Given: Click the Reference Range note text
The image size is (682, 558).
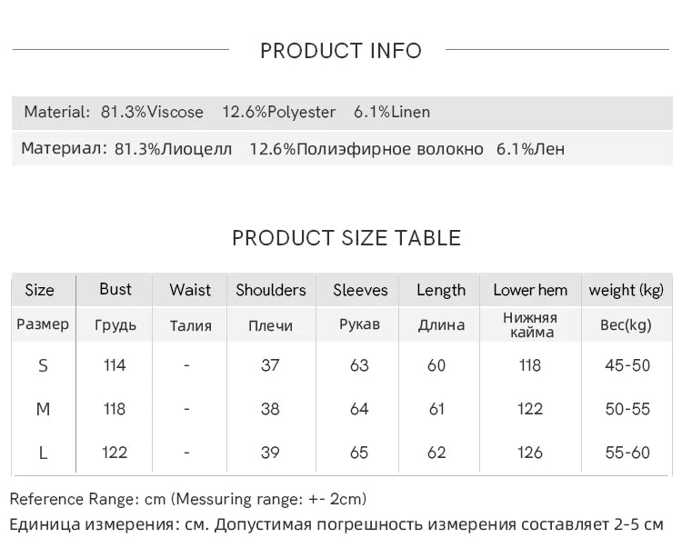Looking at the screenshot, I should (x=188, y=499).
